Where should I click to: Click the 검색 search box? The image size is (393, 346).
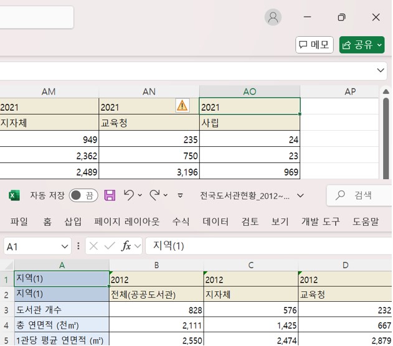tap(359, 195)
